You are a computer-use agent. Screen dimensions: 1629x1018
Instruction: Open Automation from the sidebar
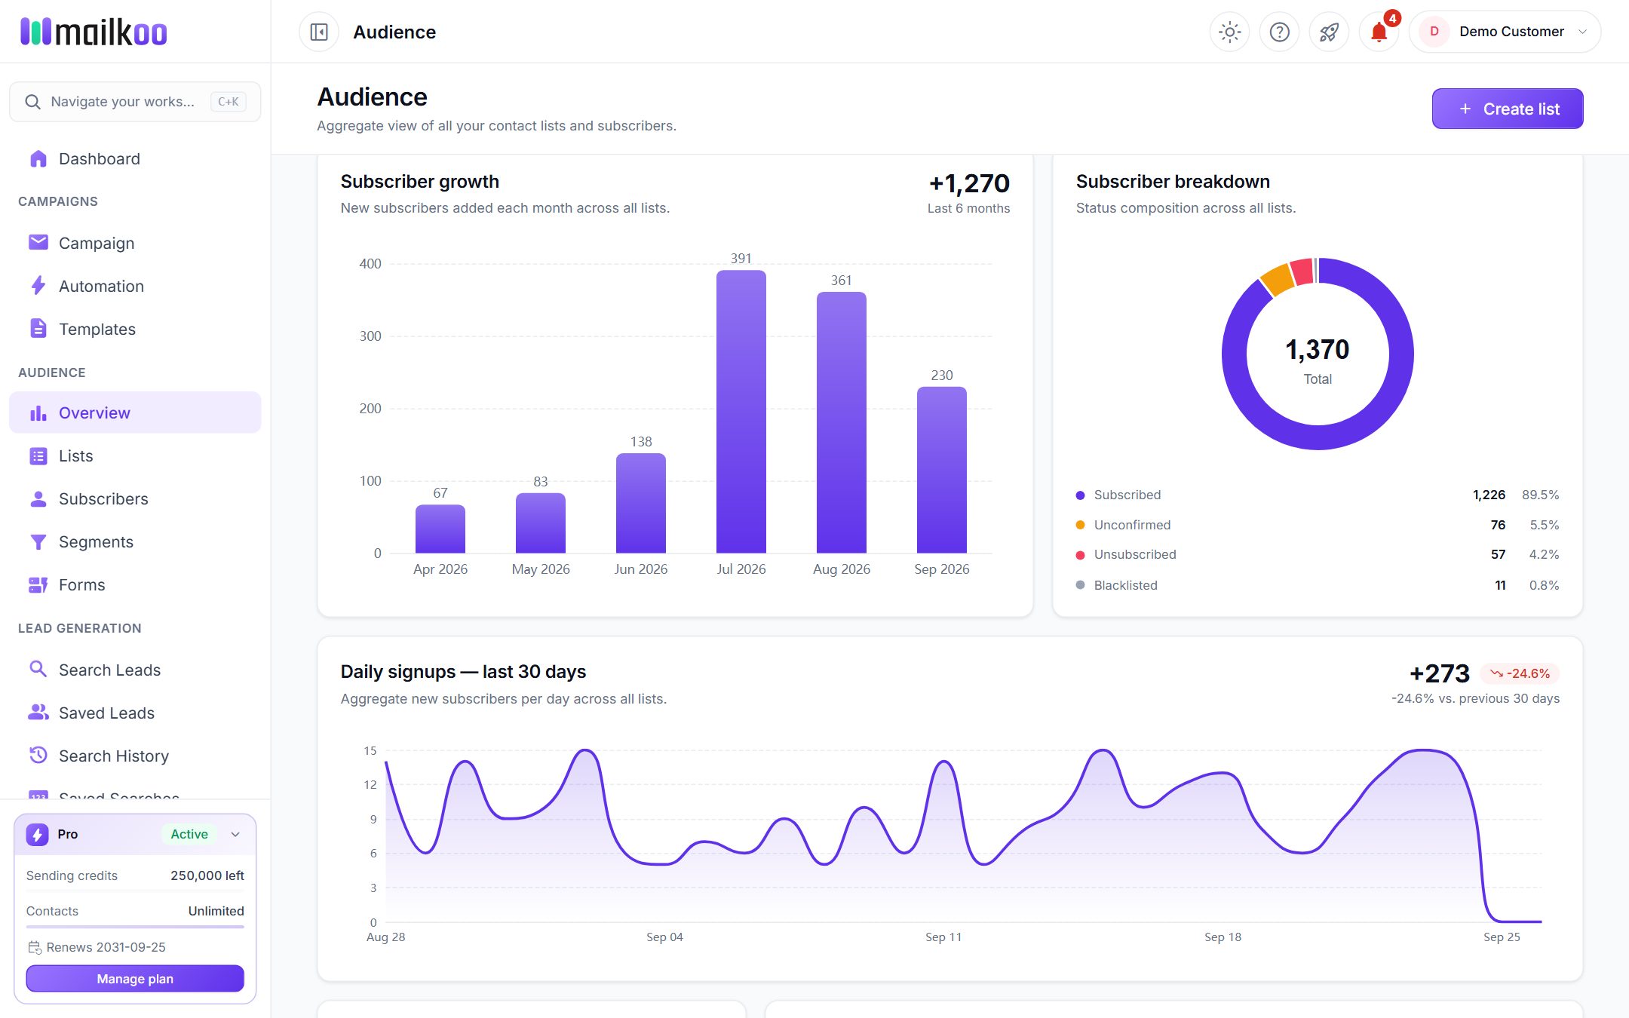coord(135,286)
